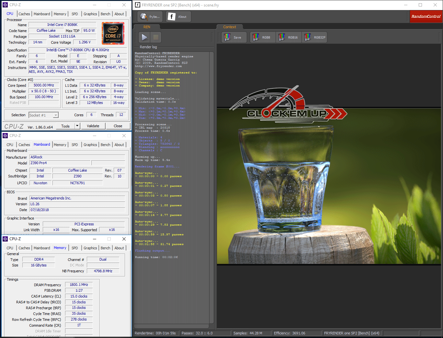Click the CAS# Latency 15.0 clocks value

click(x=79, y=296)
